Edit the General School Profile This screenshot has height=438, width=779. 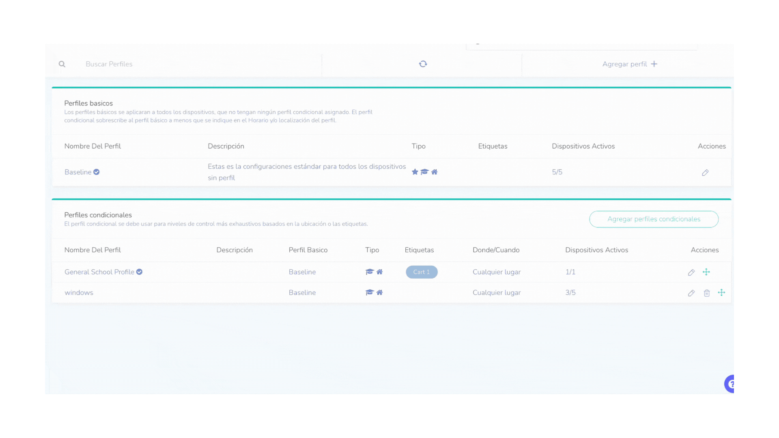(x=691, y=273)
